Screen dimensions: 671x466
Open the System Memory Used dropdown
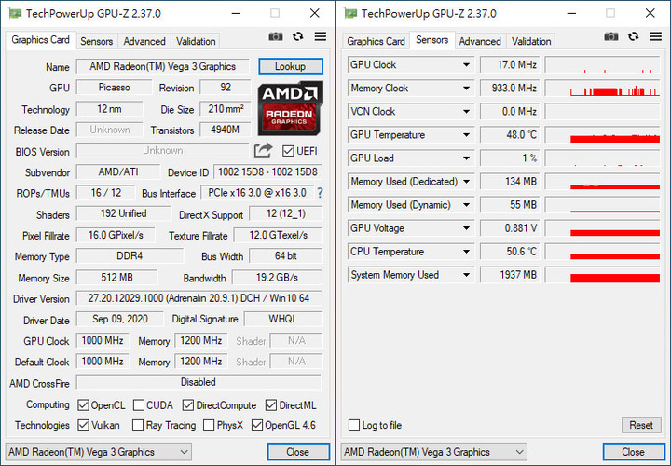click(467, 275)
